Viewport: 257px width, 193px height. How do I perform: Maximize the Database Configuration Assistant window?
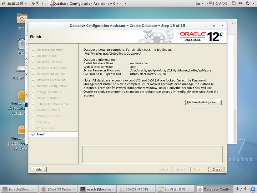214,26
